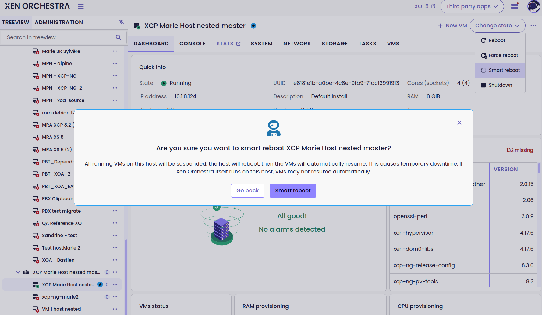Switch to the Storage tab
Screen dimensions: 542x315
coord(335,44)
